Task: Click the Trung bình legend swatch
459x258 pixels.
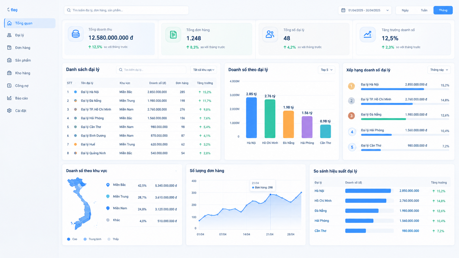Action: pos(85,239)
